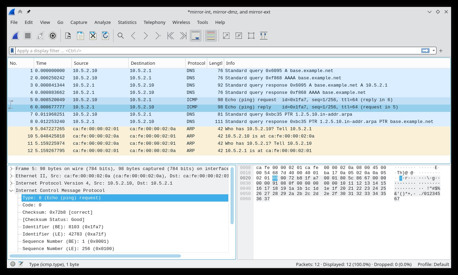This screenshot has width=458, height=275.
Task: Collapse Internet Control Message Protocol section
Action: [11, 190]
